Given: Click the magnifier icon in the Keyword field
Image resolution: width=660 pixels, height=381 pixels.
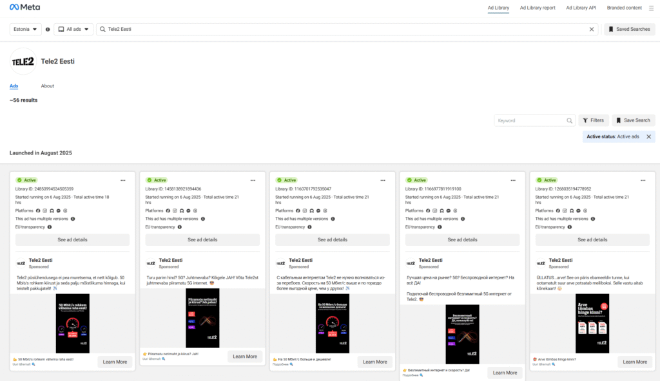Looking at the screenshot, I should pos(569,121).
